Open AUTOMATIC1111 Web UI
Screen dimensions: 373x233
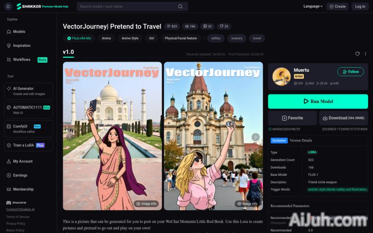28,110
